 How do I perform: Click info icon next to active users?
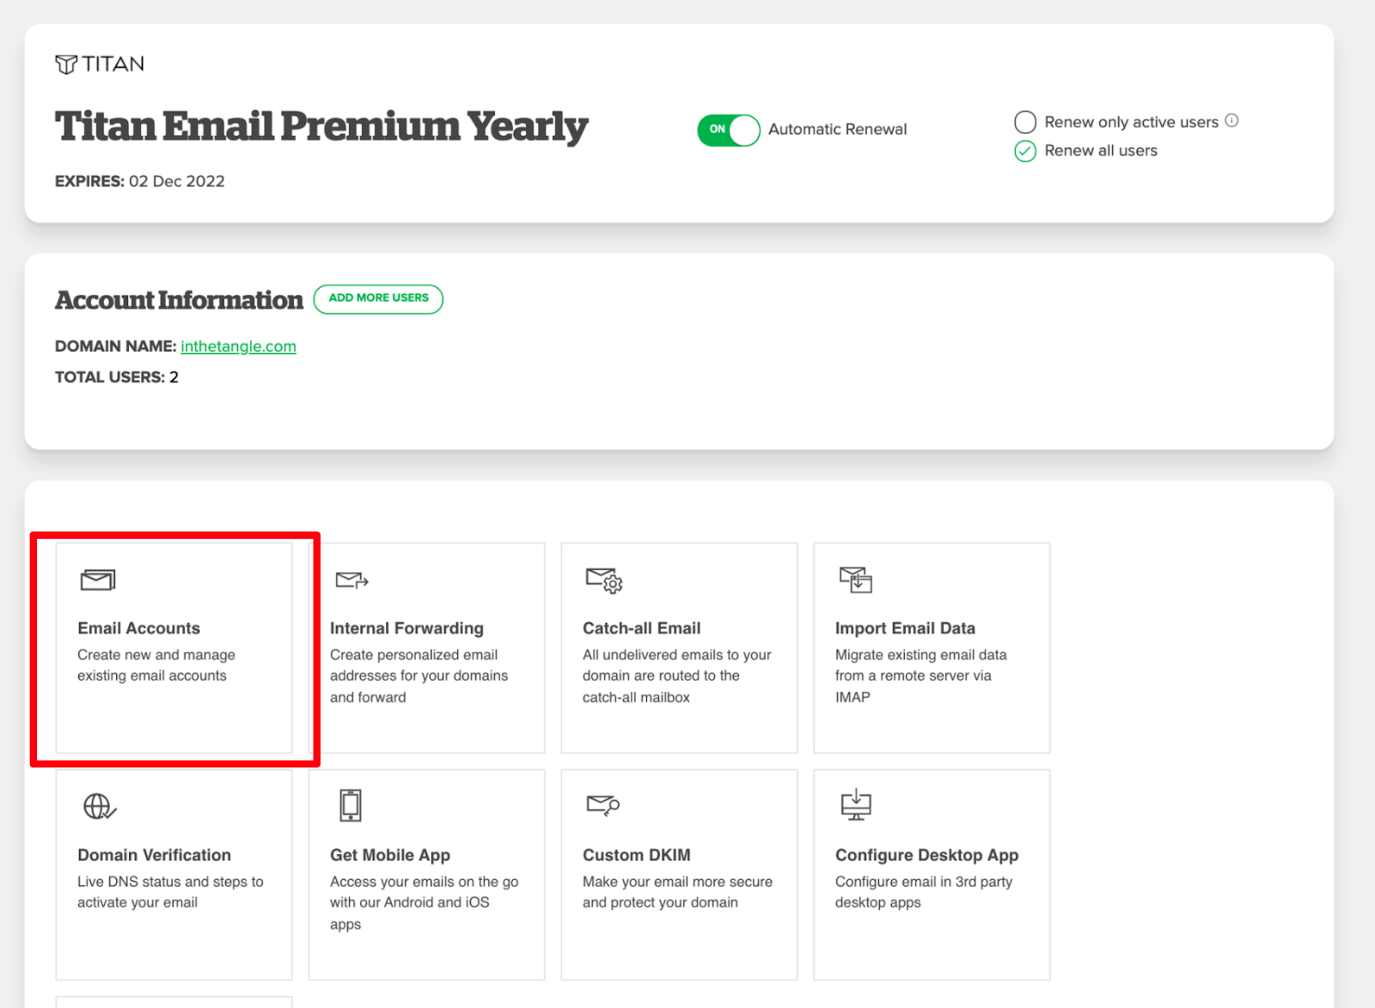1231,120
